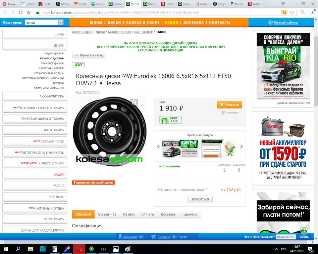Open Paint palette taskbar icon

(x=128, y=249)
